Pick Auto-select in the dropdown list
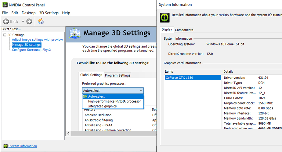This screenshot has height=152, width=282. point(96,96)
